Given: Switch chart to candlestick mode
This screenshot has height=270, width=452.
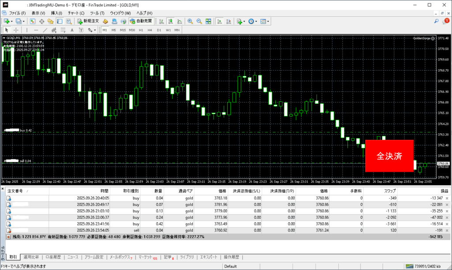Looking at the screenshot, I should [170, 21].
